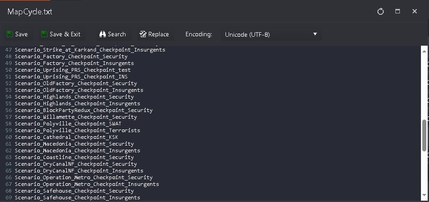Click line 60 Scenario_Cathedral_Checkpoint_KSK text

coord(66,137)
